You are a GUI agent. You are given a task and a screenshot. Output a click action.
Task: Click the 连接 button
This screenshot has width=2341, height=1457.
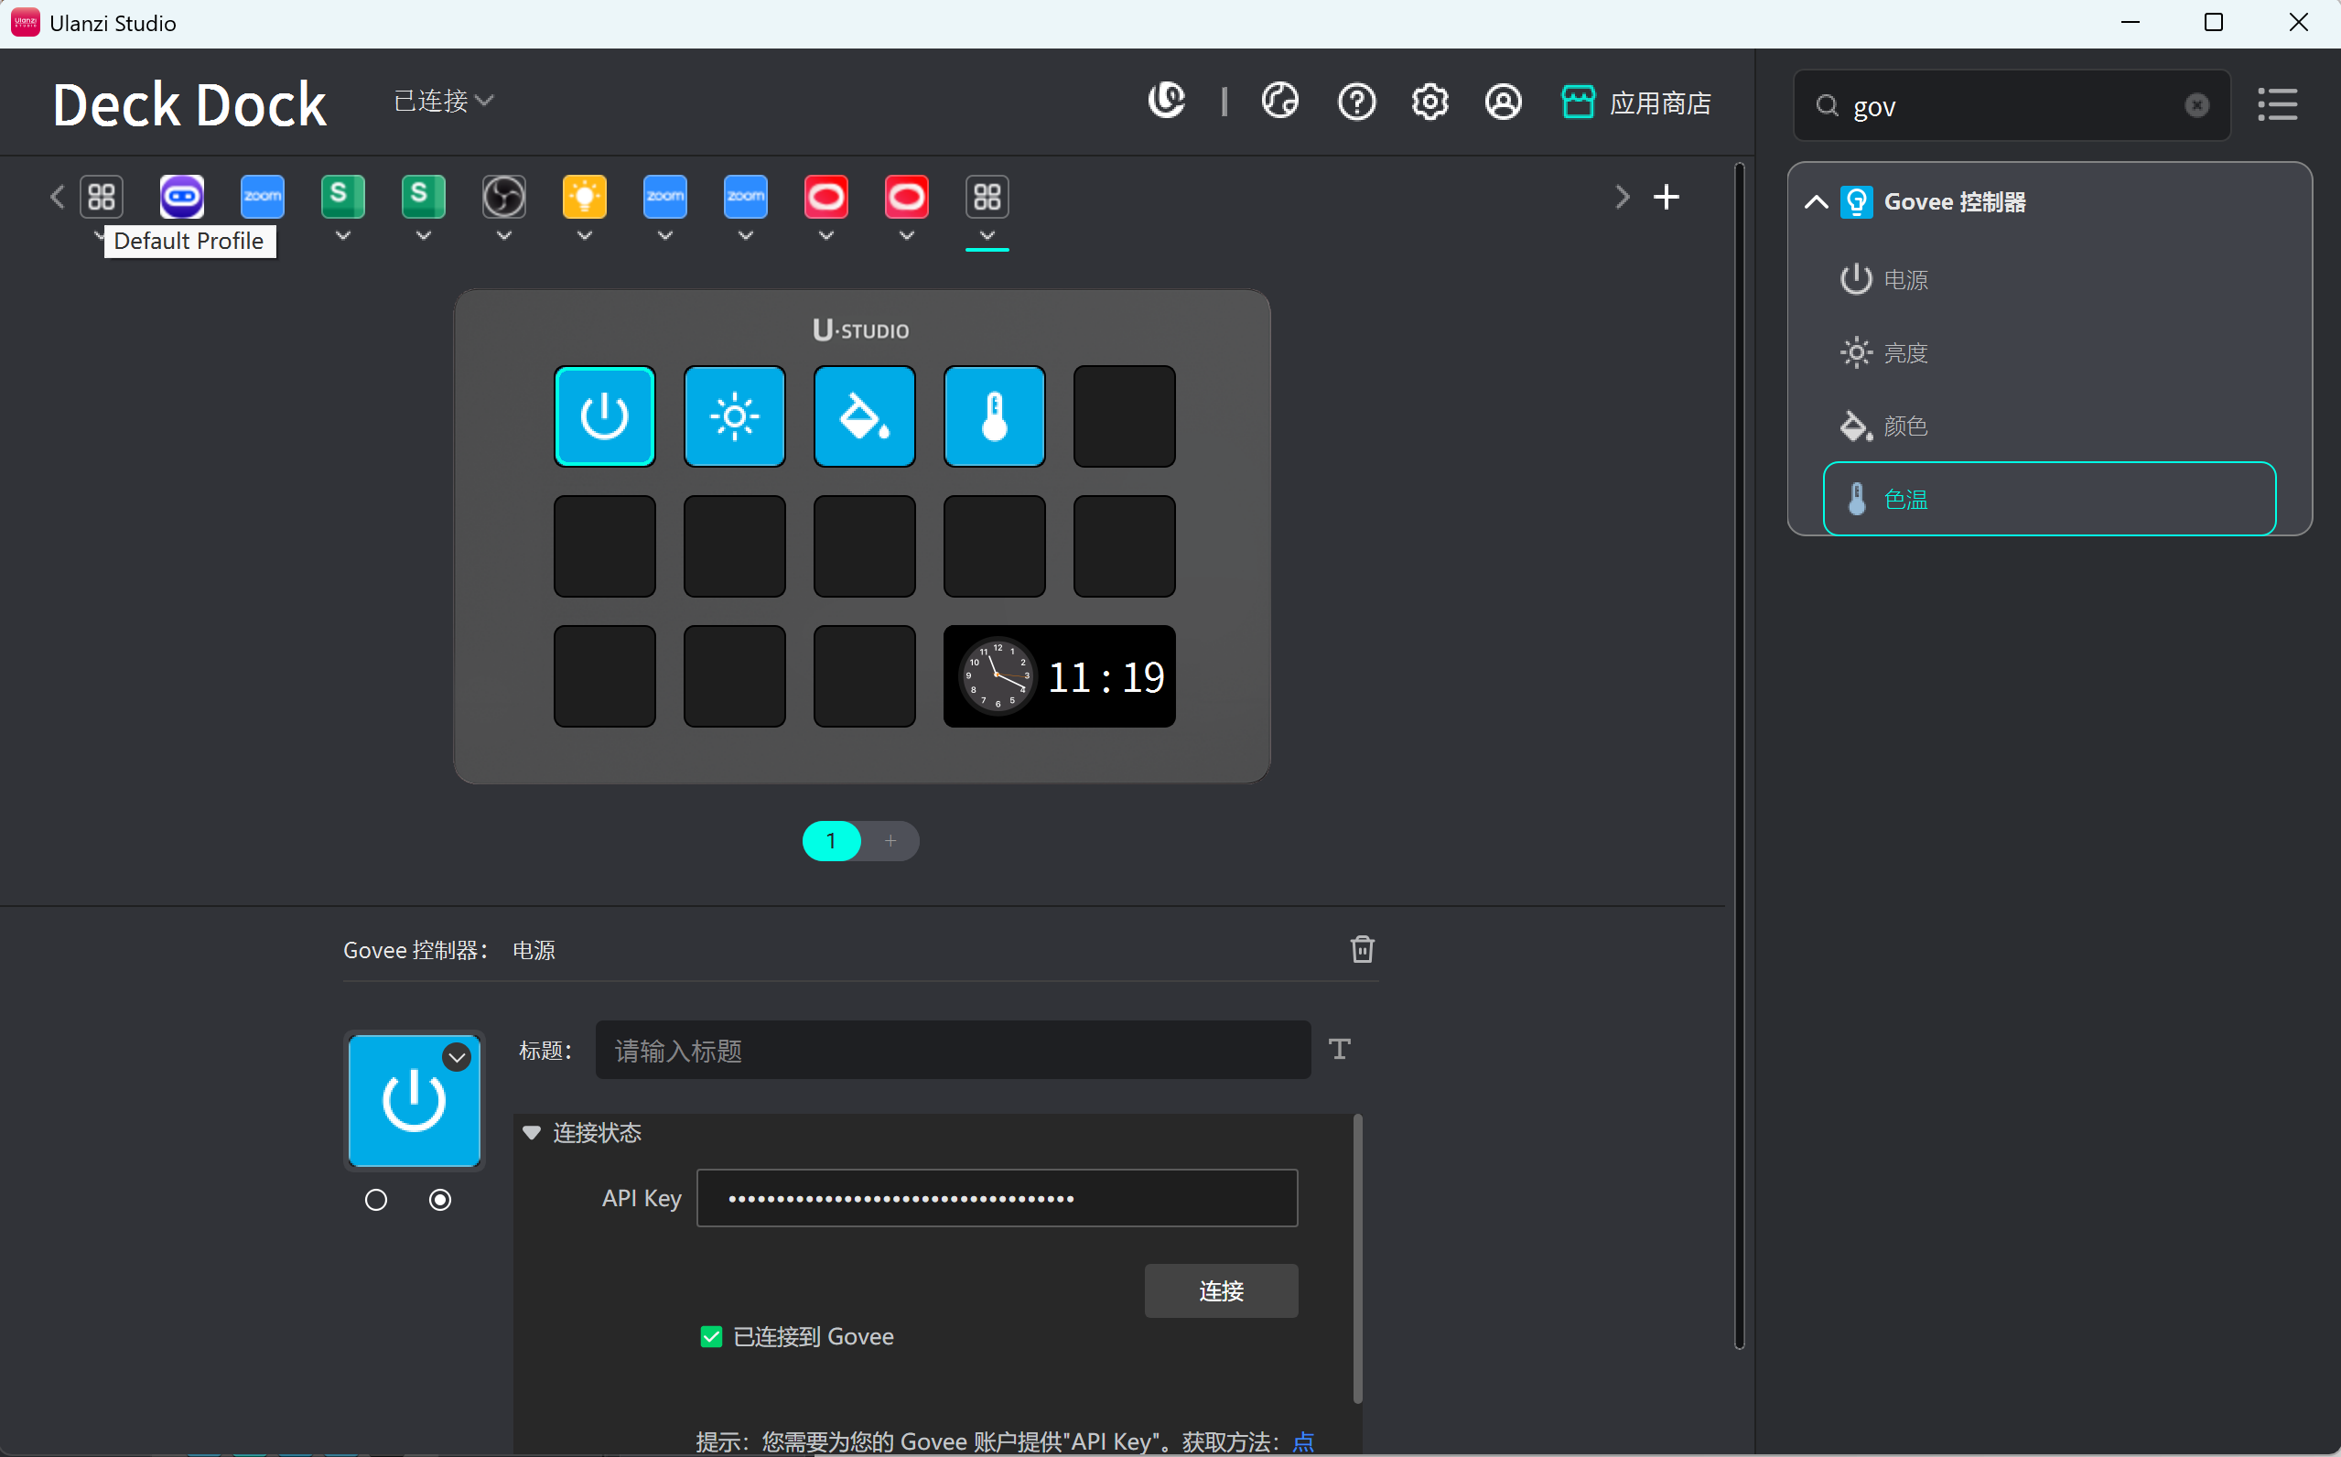point(1221,1290)
